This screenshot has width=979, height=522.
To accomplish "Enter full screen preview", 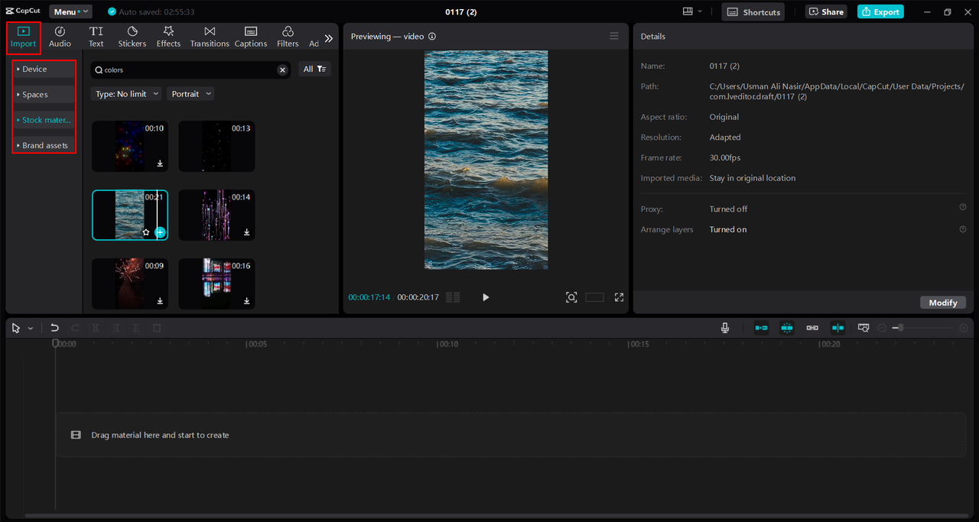I will [x=619, y=297].
